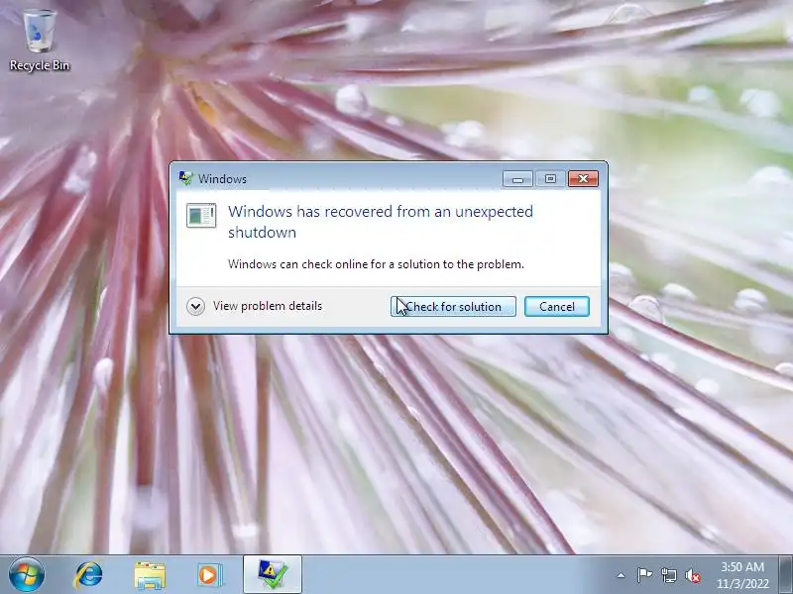The image size is (793, 594).
Task: Click the dialog's problem report icon
Action: (201, 215)
